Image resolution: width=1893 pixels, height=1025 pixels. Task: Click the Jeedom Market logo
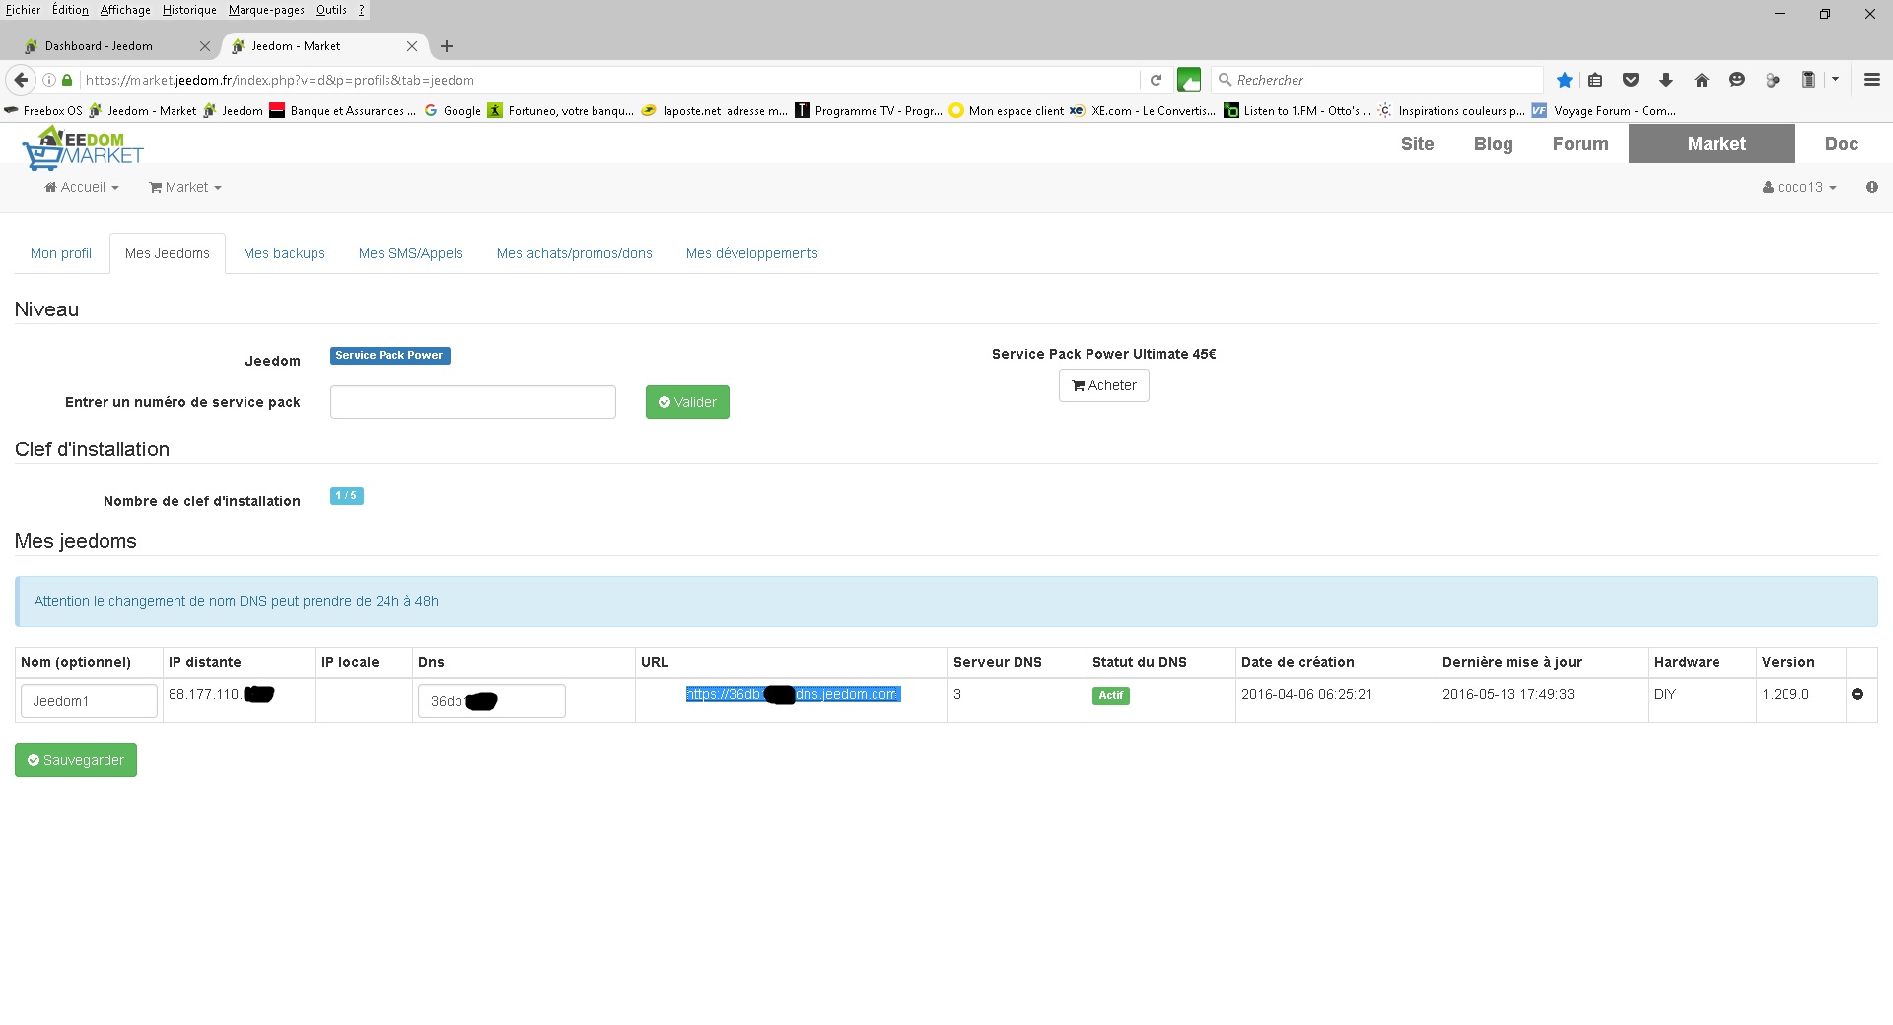[x=83, y=148]
